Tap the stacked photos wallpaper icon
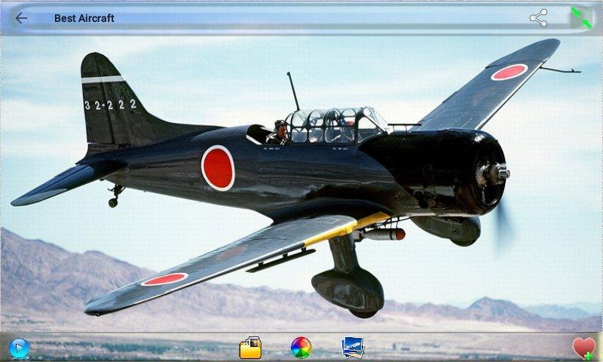Screen dimensions: 603x362 click(x=352, y=348)
